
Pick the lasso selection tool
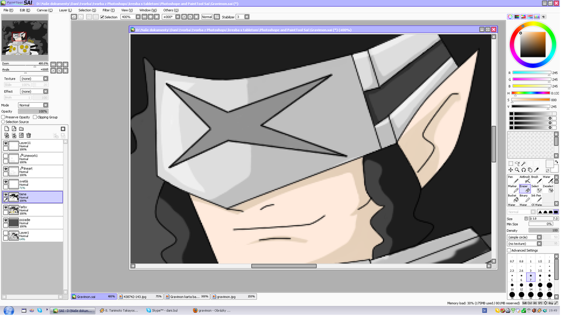coord(517,163)
